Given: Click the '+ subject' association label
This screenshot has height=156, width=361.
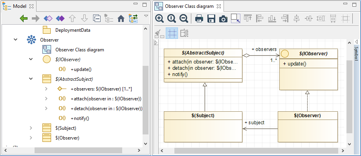Looking at the screenshot, I should coord(255,122).
